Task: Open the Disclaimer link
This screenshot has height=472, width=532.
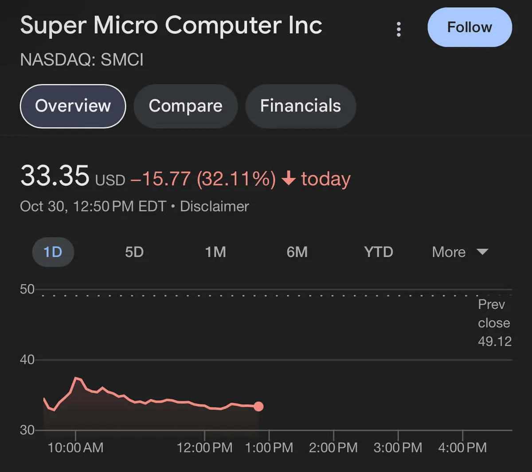Action: click(x=214, y=206)
